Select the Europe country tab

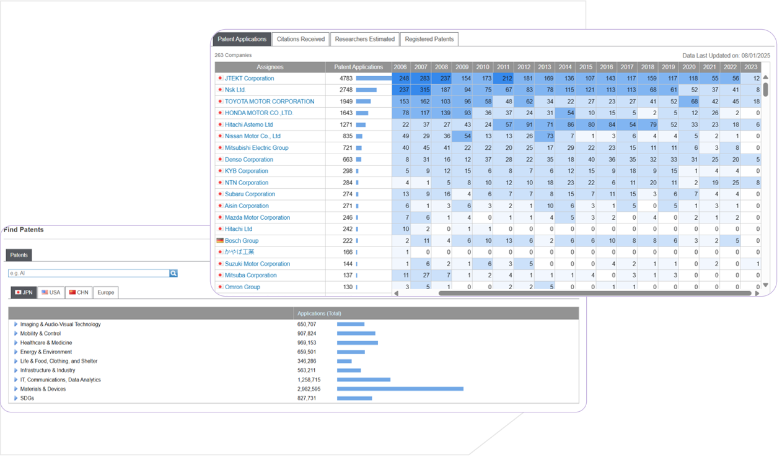(x=105, y=292)
